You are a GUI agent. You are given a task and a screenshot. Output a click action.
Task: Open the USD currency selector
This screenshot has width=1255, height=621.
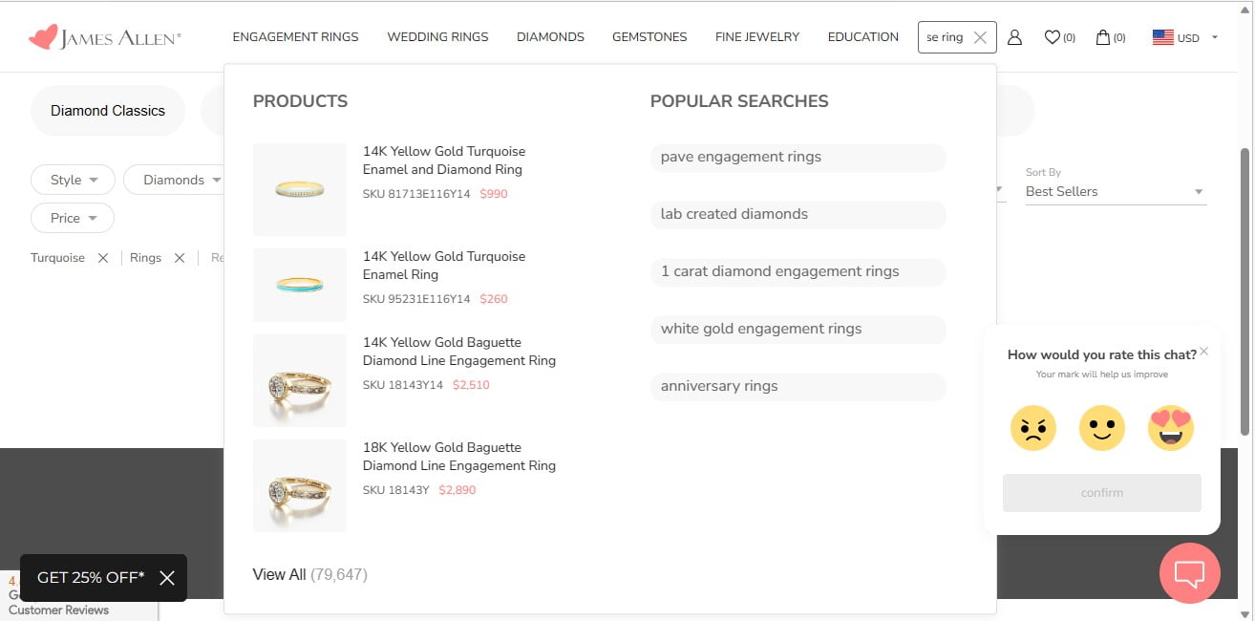point(1185,37)
